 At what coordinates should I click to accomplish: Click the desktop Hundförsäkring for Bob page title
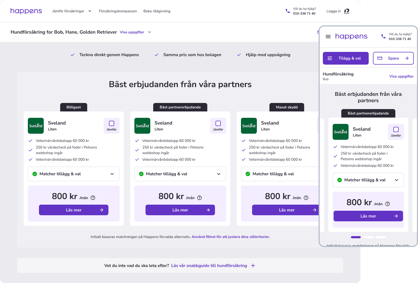click(64, 32)
